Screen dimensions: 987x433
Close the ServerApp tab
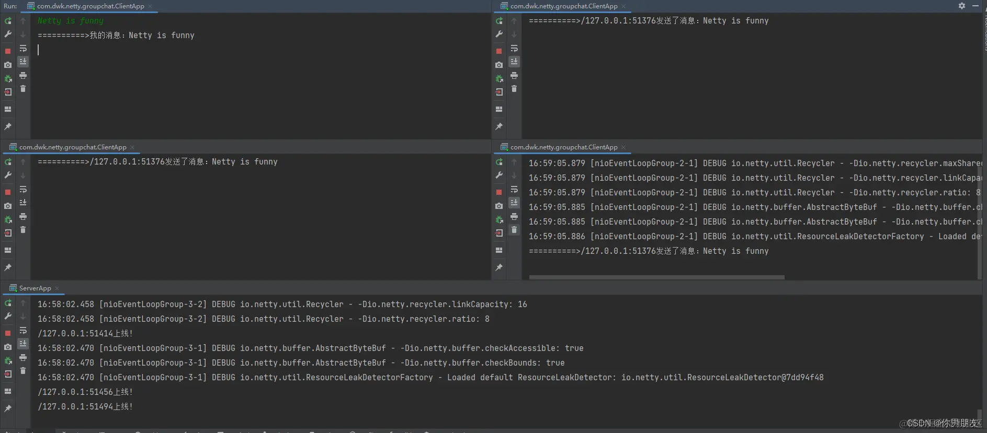[57, 288]
